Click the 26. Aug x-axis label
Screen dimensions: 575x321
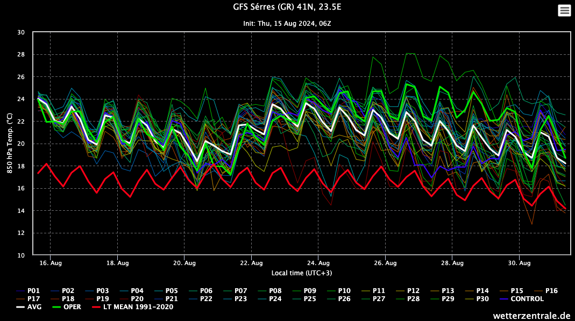(x=386, y=263)
